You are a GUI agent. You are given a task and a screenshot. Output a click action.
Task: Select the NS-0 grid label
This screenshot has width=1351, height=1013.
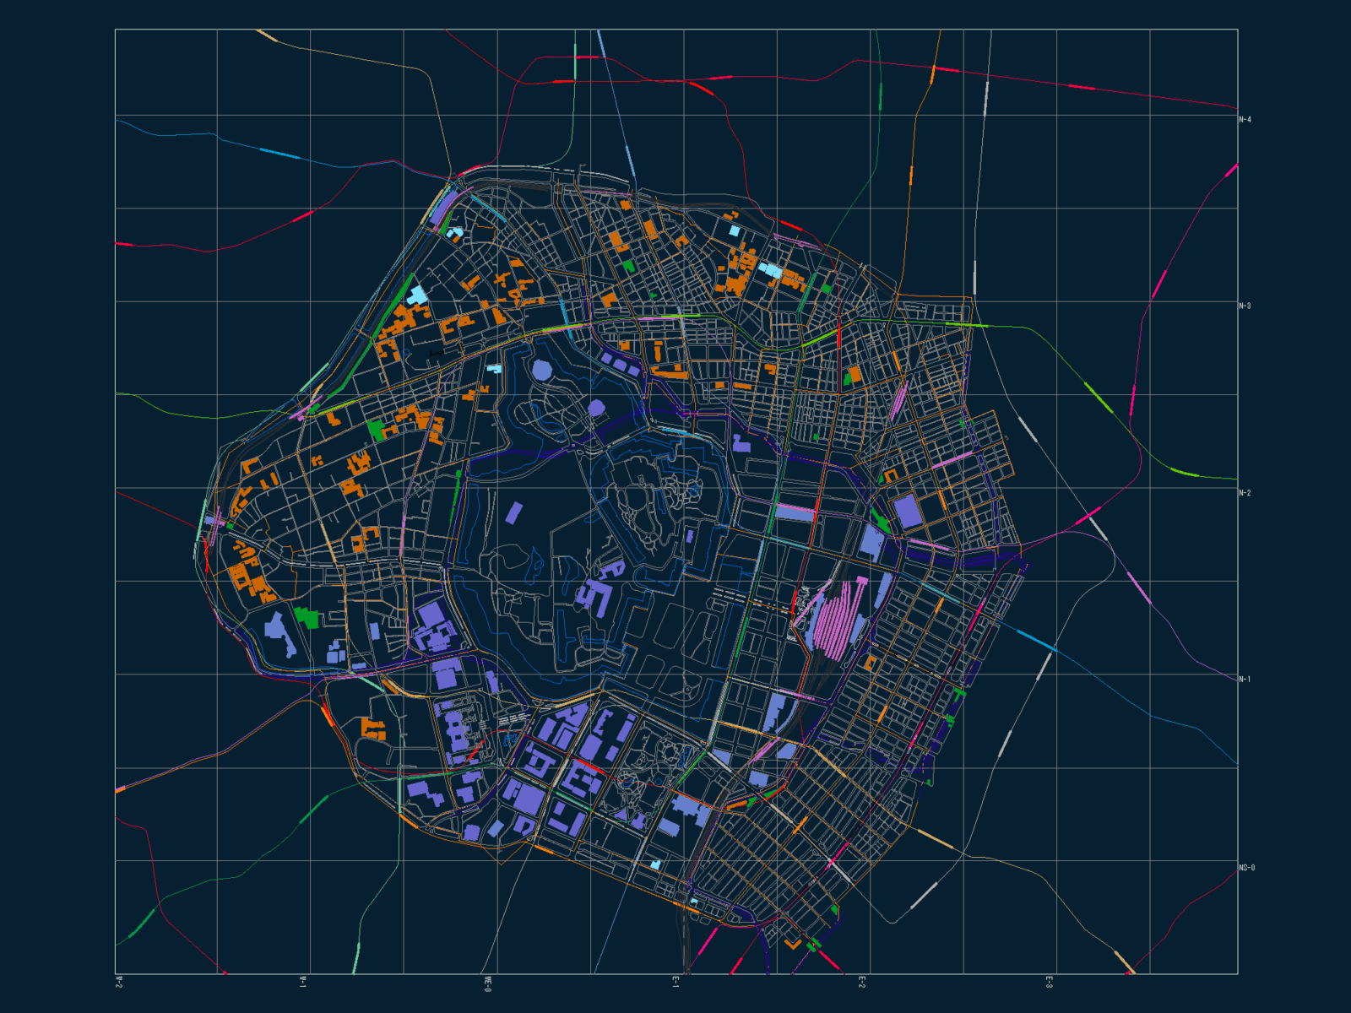[1246, 868]
